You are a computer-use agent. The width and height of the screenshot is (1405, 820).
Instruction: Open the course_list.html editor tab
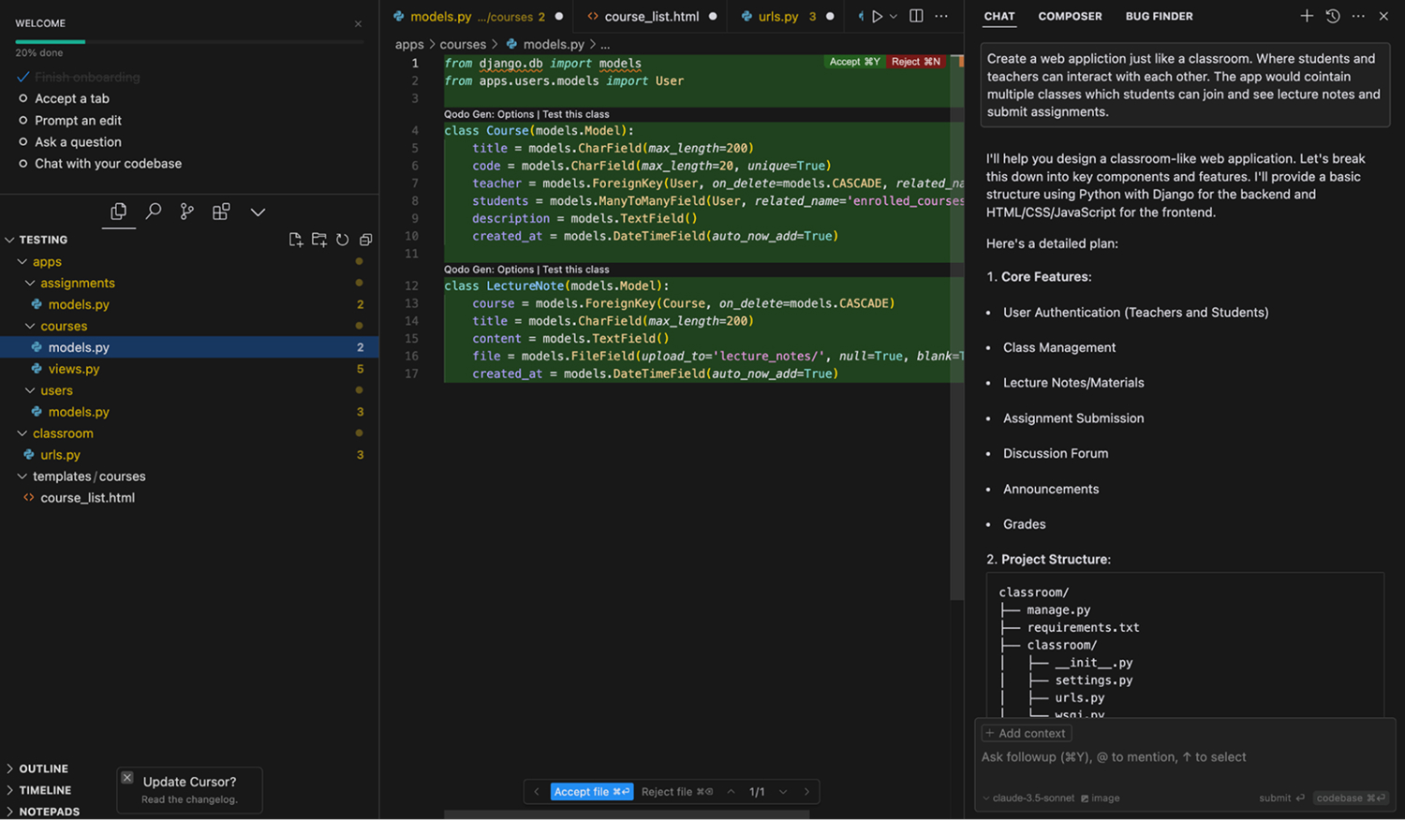pos(652,16)
